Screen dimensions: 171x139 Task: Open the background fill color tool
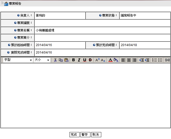pos(116,60)
